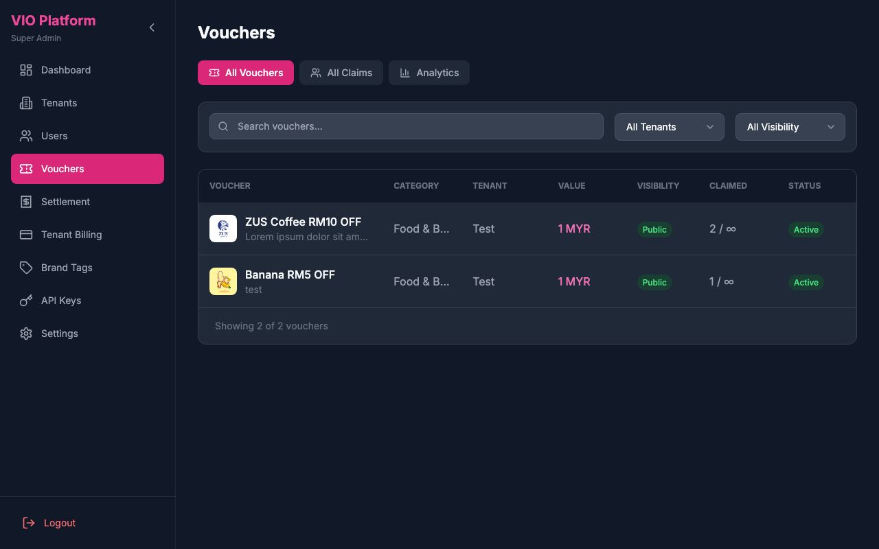Open the API Keys key icon
Viewport: 879px width, 549px height.
point(25,300)
